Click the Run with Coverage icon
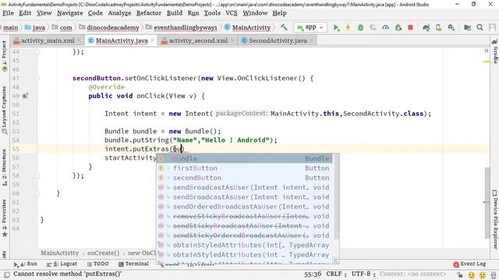Image resolution: width=499 pixels, height=280 pixels. click(x=373, y=28)
